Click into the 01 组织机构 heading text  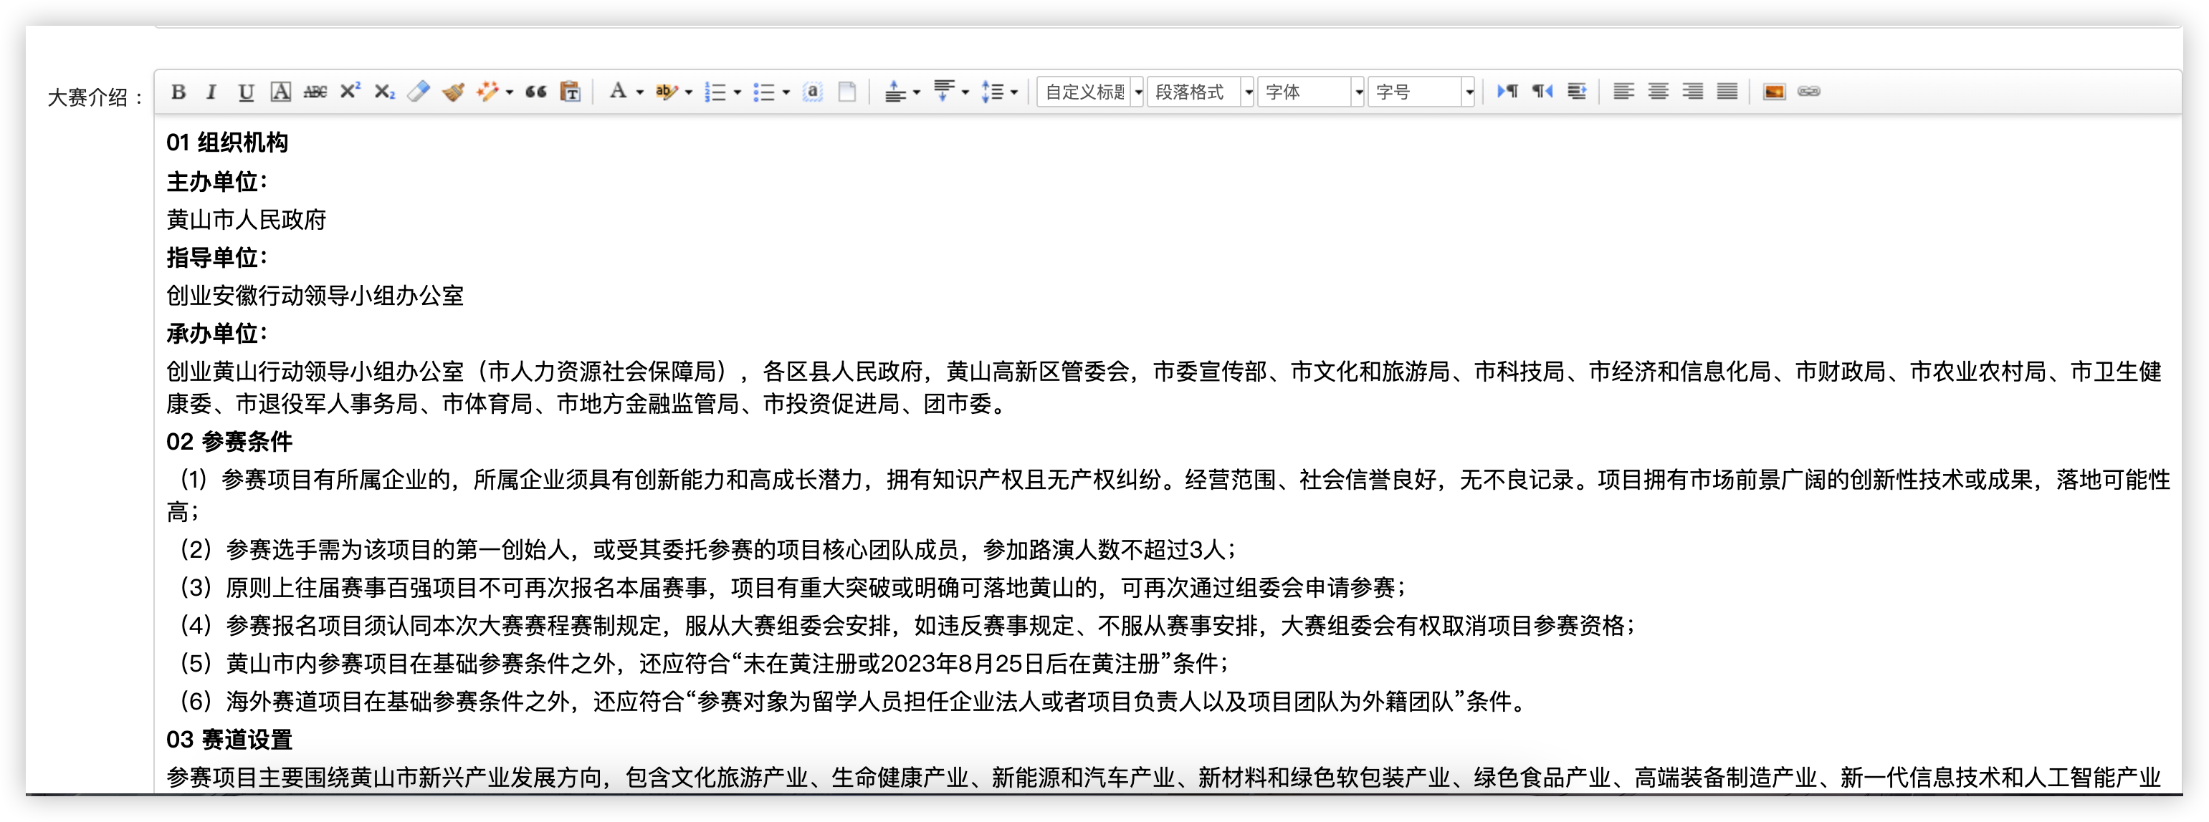click(227, 142)
